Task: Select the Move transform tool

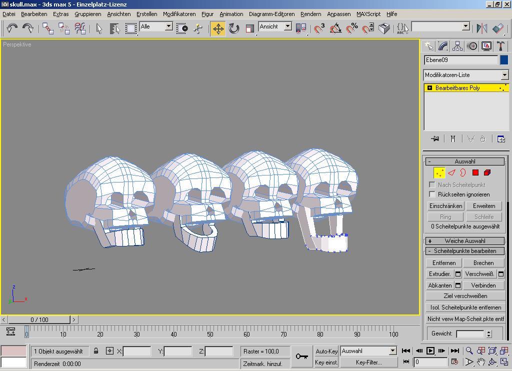Action: point(218,28)
